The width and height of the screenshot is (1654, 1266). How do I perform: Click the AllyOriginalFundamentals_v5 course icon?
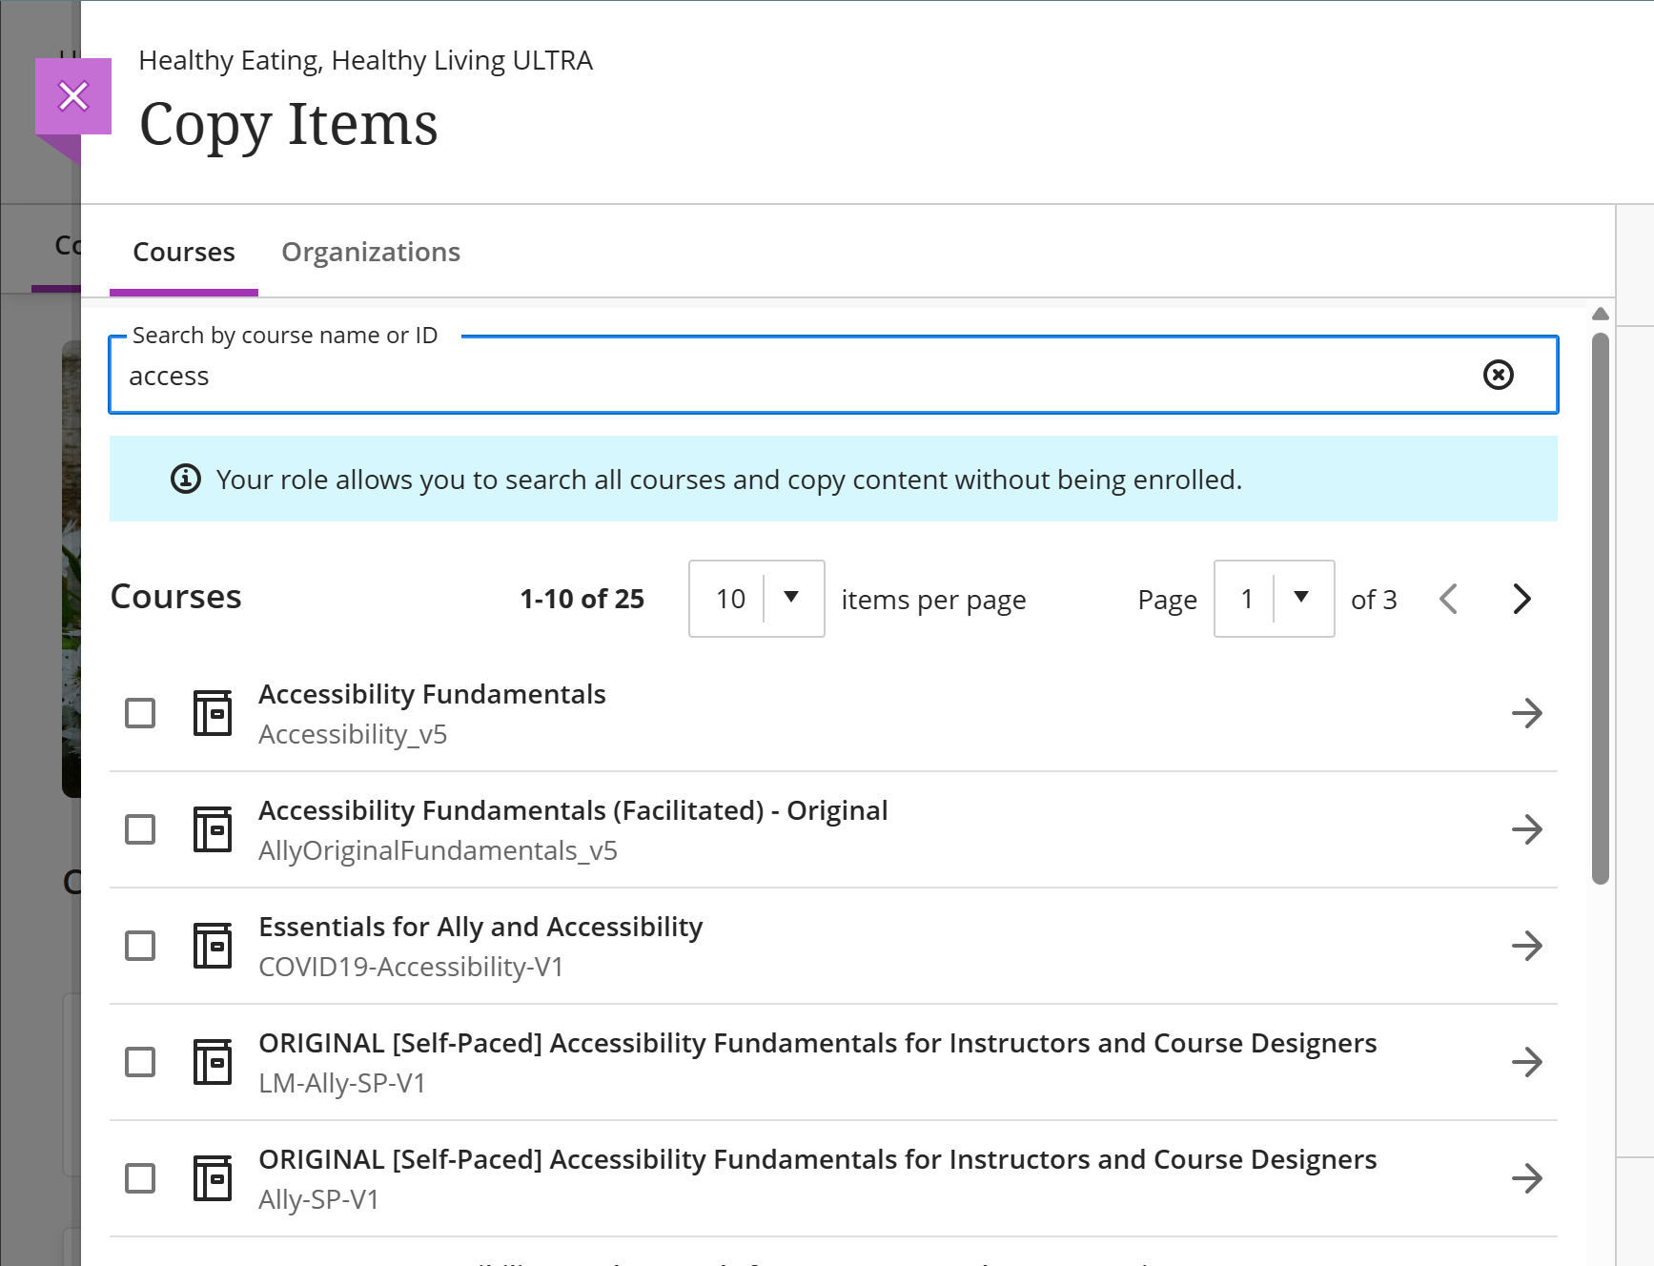pyautogui.click(x=213, y=829)
